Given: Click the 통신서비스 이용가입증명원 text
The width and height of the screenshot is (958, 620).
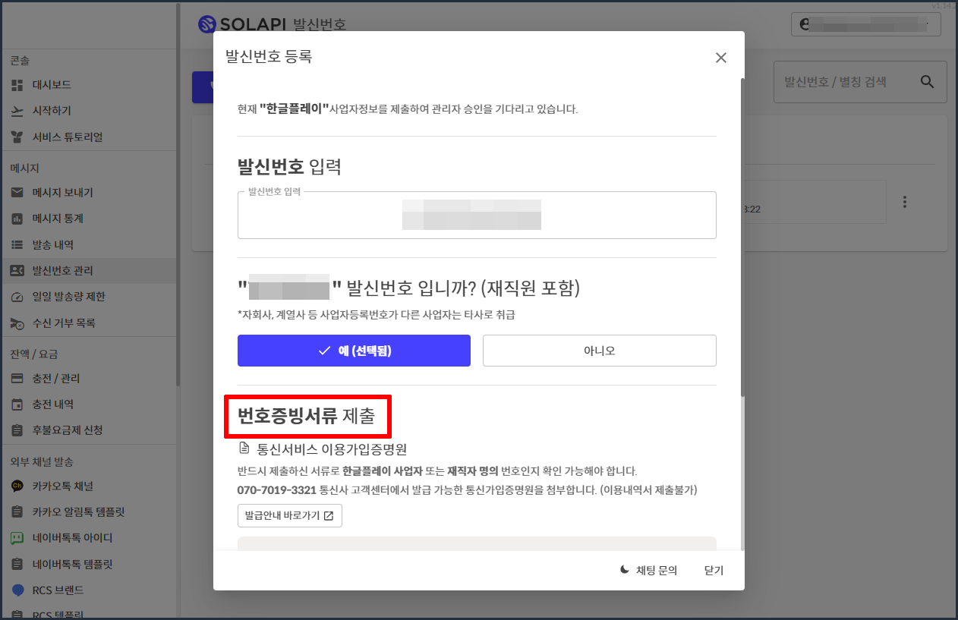Looking at the screenshot, I should point(332,449).
